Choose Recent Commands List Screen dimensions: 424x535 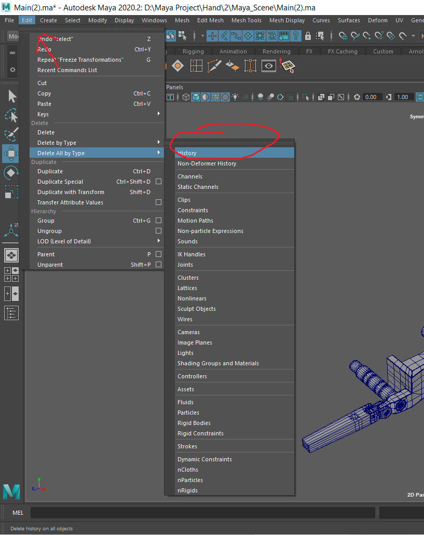click(97, 70)
